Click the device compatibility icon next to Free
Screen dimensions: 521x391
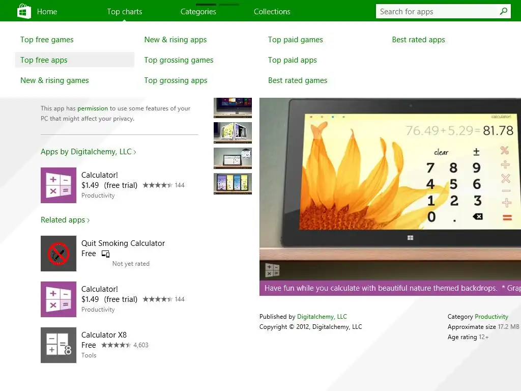click(106, 254)
